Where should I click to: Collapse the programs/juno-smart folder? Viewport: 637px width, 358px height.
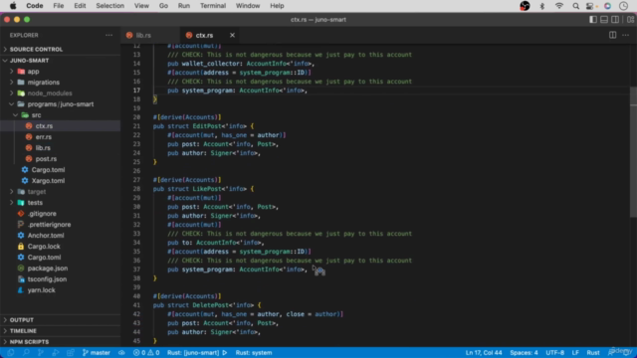[x=60, y=103]
